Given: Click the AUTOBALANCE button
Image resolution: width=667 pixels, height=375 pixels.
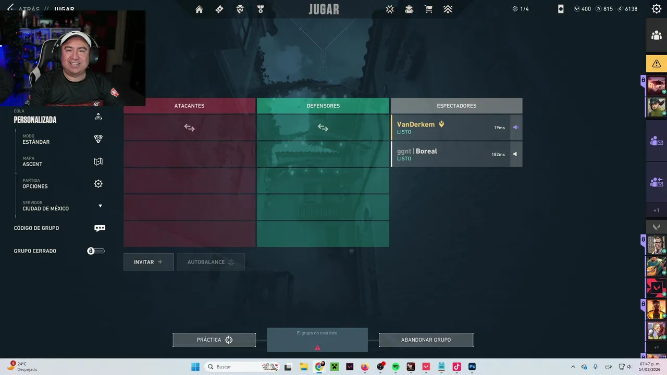Looking at the screenshot, I should (211, 262).
